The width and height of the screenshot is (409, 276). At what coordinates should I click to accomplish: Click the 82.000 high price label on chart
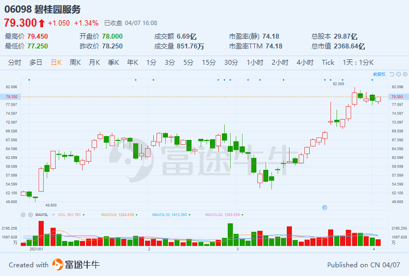(339, 84)
